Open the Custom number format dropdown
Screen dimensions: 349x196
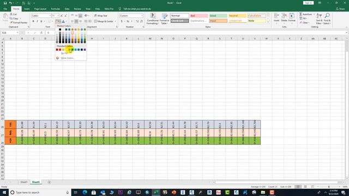click(142, 16)
